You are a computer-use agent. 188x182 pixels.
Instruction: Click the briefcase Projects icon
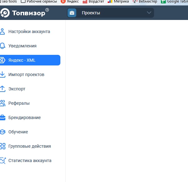click(x=72, y=13)
